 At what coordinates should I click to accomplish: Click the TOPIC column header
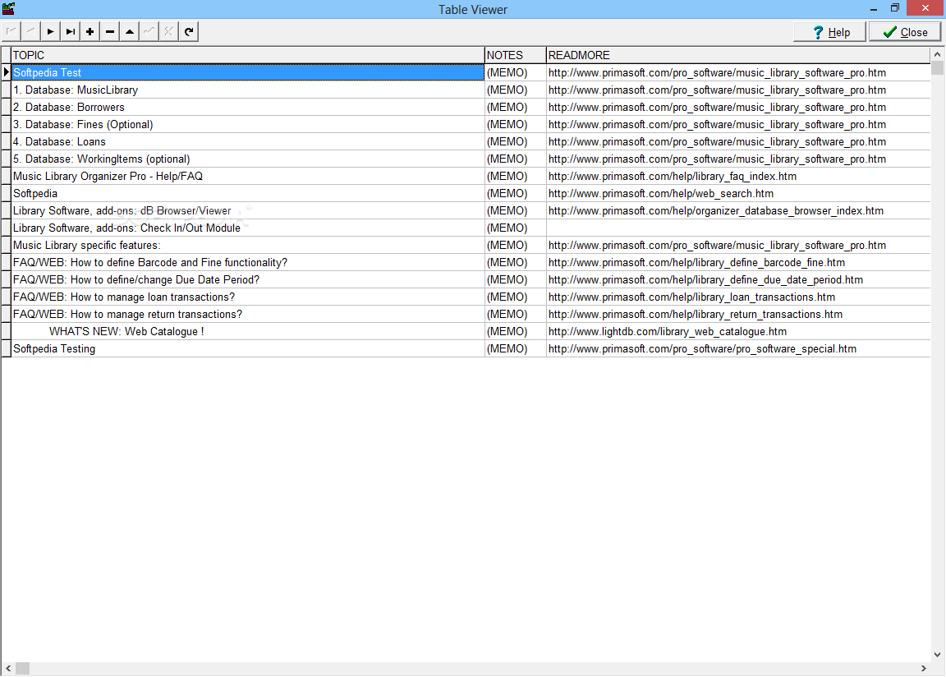point(248,55)
